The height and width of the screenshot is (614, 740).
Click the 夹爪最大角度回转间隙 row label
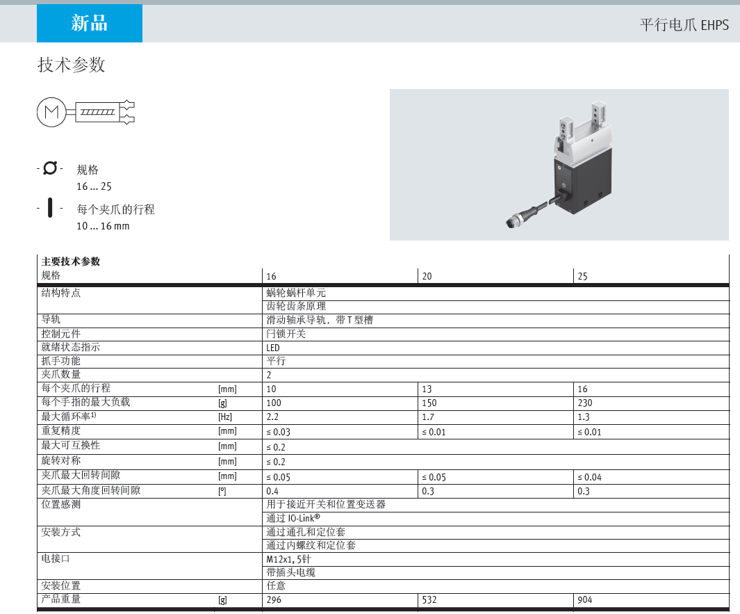tap(90, 490)
